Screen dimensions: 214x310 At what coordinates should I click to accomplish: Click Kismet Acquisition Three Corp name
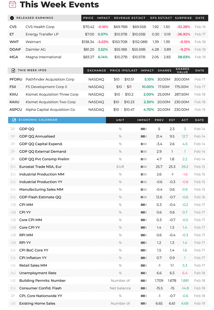point(52,94)
